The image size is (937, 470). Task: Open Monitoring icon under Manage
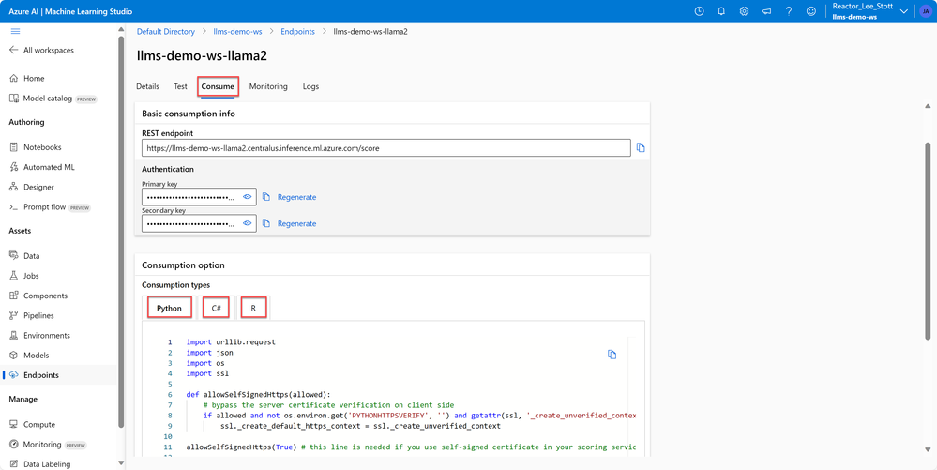pyautogui.click(x=14, y=445)
